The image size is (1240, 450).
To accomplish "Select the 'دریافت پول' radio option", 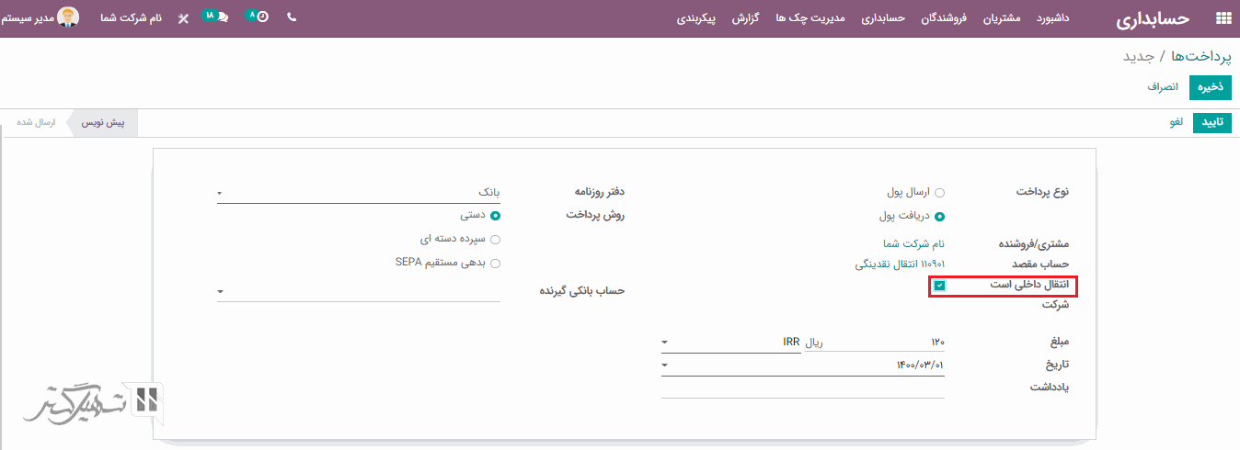I will (x=939, y=217).
